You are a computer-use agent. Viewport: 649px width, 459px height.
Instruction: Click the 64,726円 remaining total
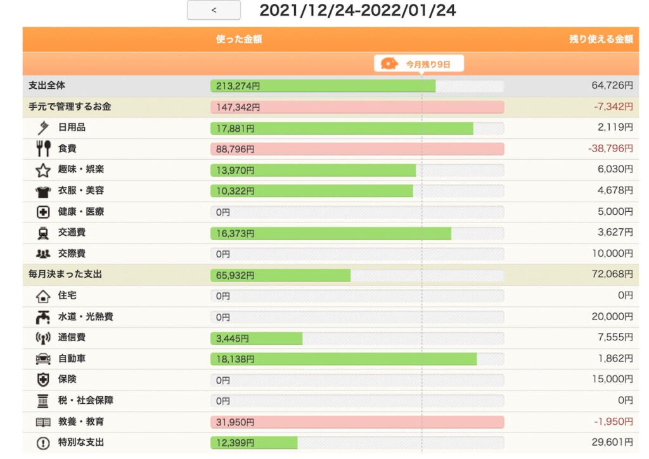[612, 85]
